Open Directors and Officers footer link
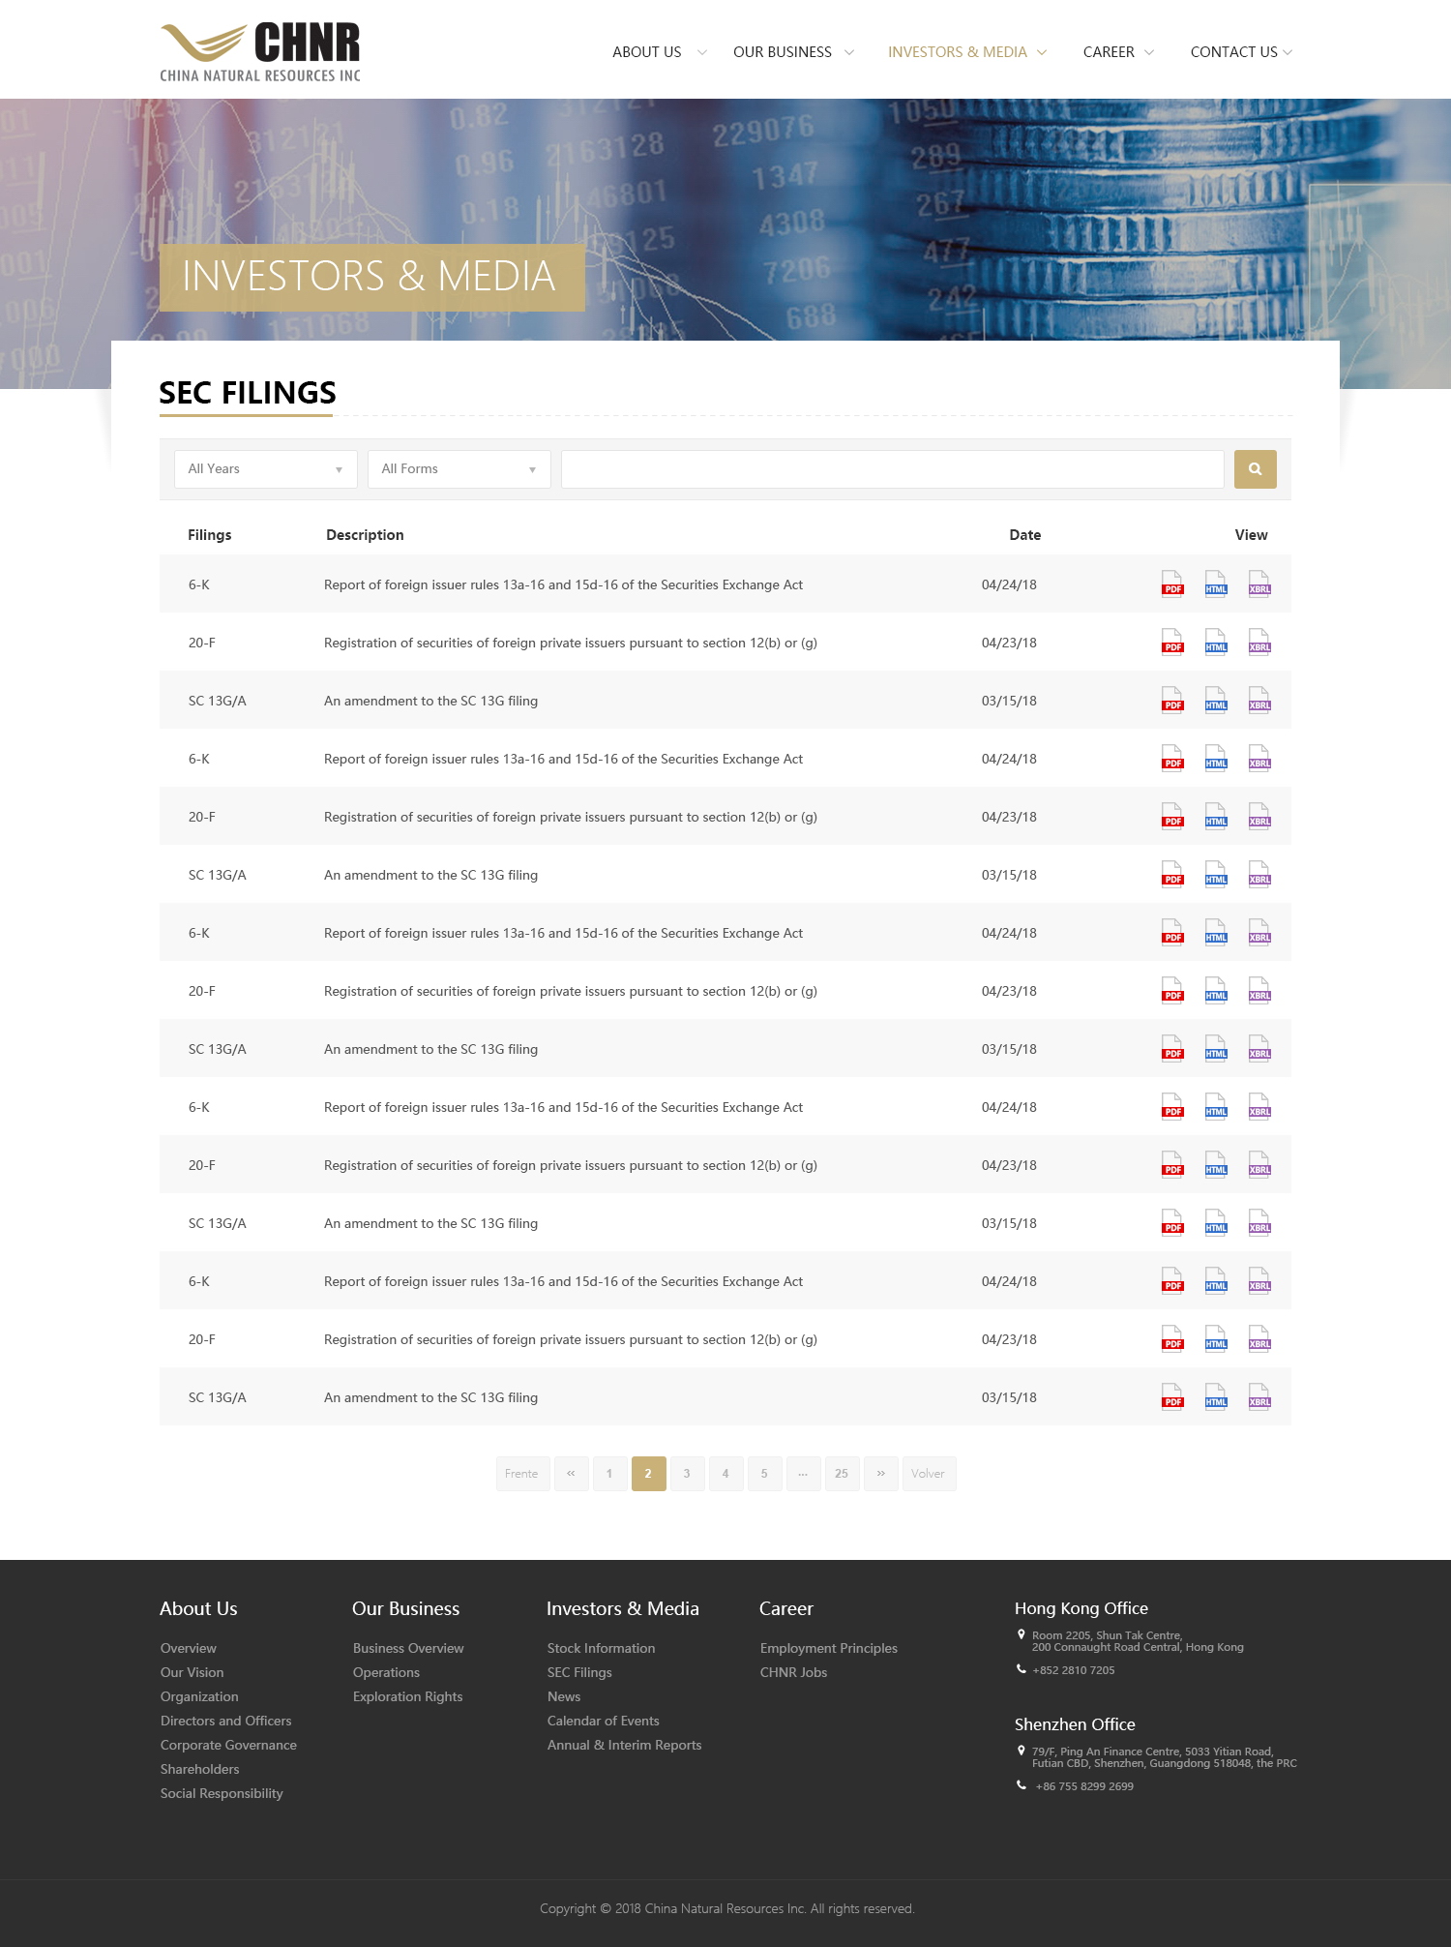The height and width of the screenshot is (1947, 1451). (225, 1721)
